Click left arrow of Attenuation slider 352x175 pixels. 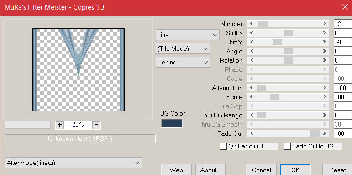coord(252,88)
